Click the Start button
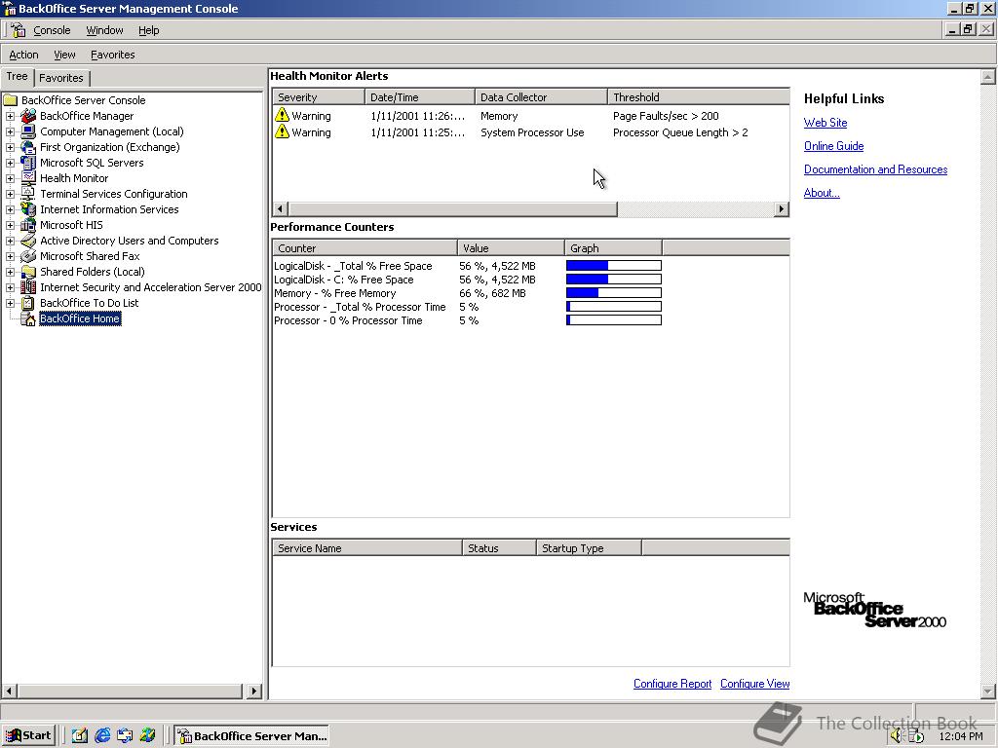Viewport: 998px width, 748px height. point(28,735)
